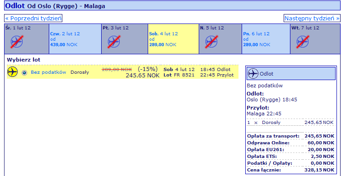Click the airplane icon in the Odlot summary header
Screen dimensions: 341x176
coord(253,74)
